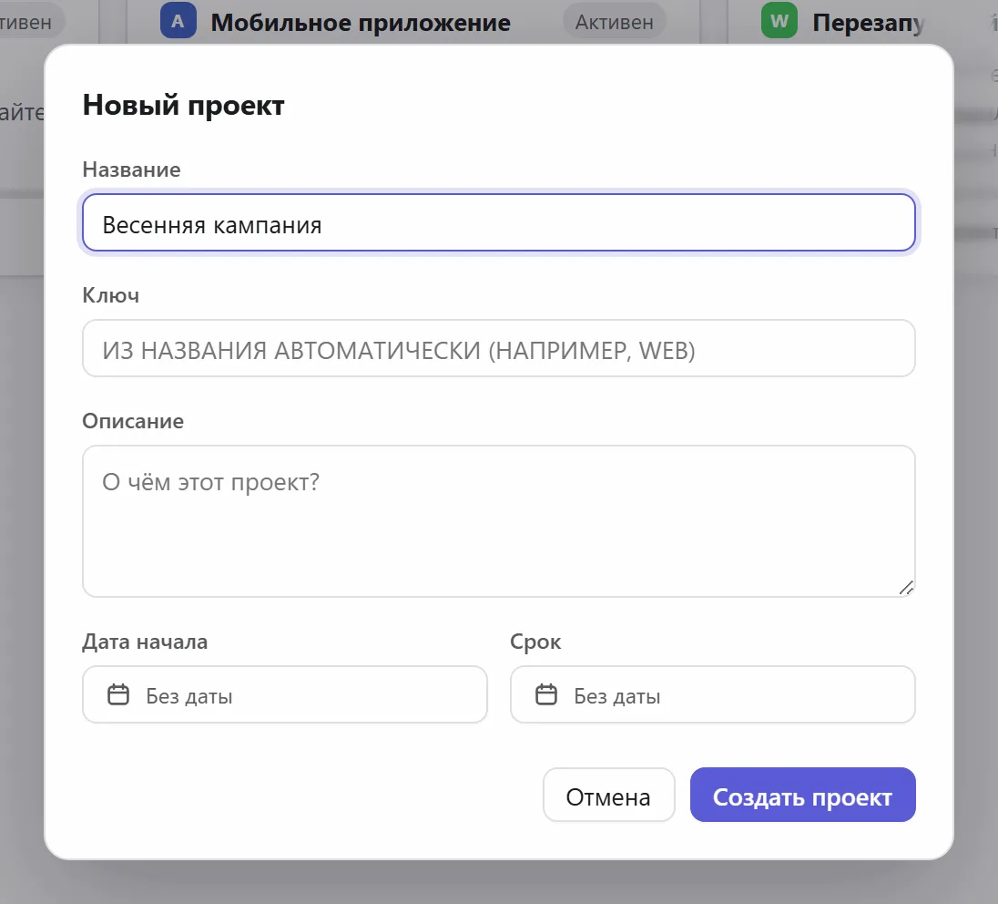Focus the Ключ input field
This screenshot has width=998, height=904.
click(498, 348)
